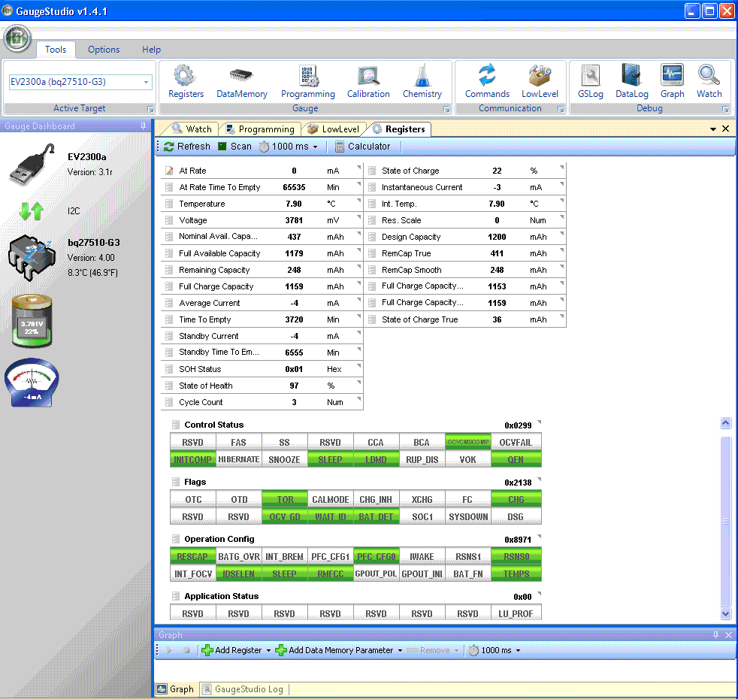Click the EV2300a USB adapter icon
Screen dimensions: 738x699
coord(32,165)
